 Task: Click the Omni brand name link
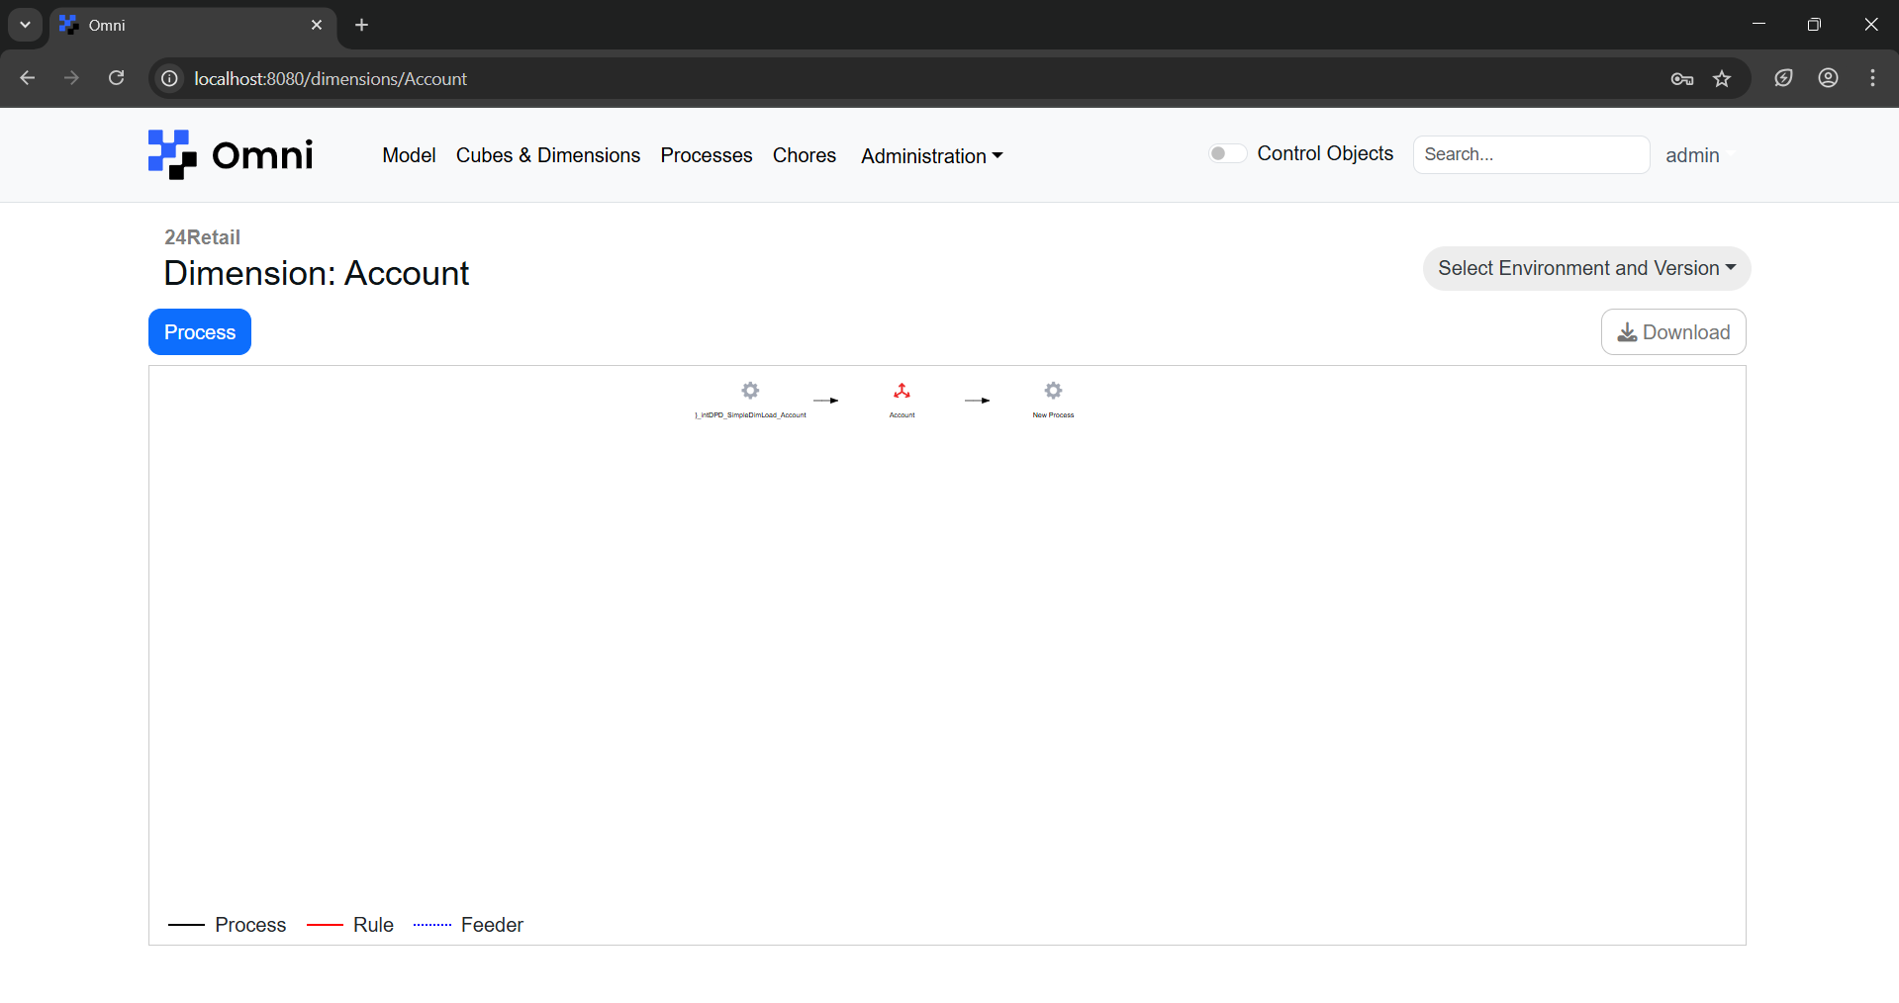coord(262,154)
